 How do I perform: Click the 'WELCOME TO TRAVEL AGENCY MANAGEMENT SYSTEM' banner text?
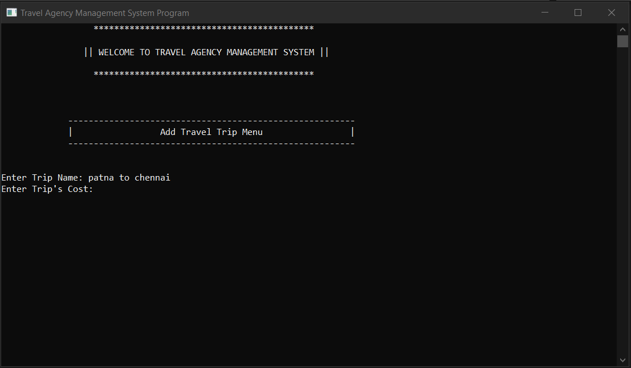(206, 52)
